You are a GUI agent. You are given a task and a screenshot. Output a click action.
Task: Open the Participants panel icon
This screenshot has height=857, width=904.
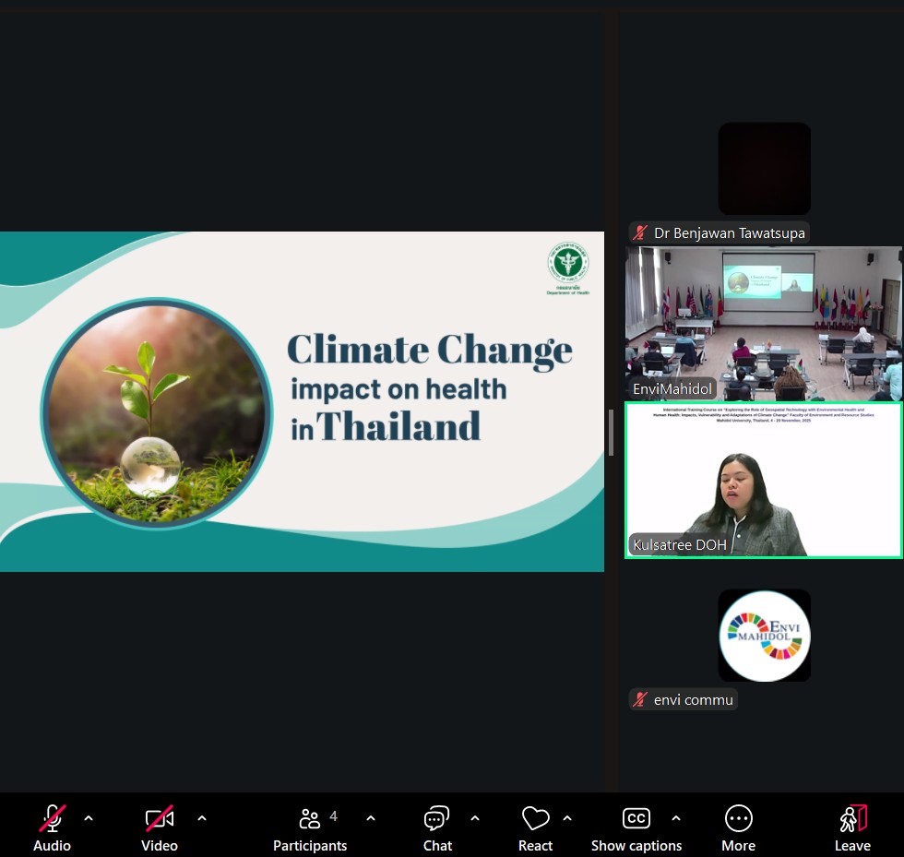(x=310, y=819)
